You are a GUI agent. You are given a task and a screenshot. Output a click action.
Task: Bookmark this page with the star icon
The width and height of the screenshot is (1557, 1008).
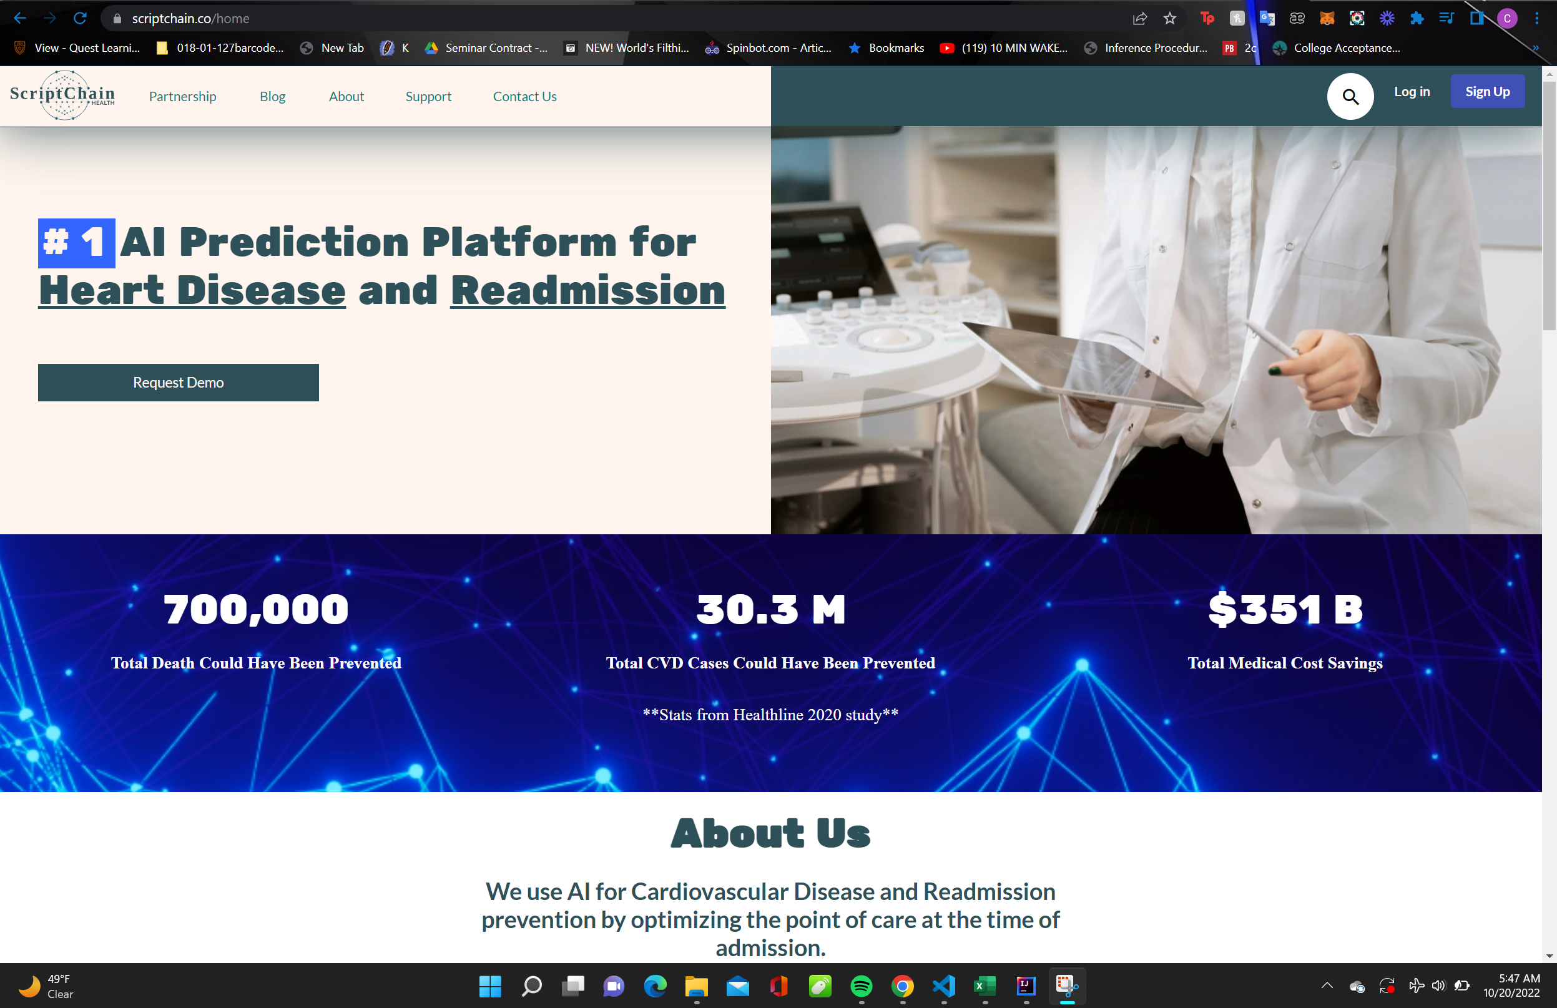(x=1170, y=18)
